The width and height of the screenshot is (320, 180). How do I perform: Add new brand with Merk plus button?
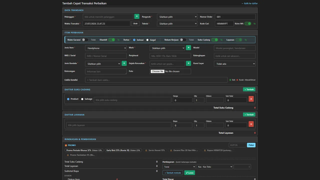click(188, 47)
